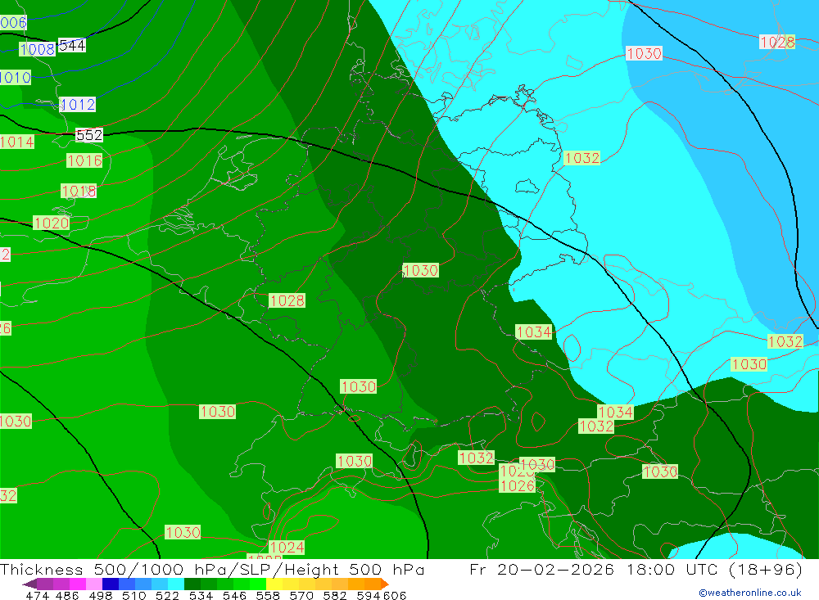The height and width of the screenshot is (600, 819).
Task: Click legend value 510
Action: (133, 595)
